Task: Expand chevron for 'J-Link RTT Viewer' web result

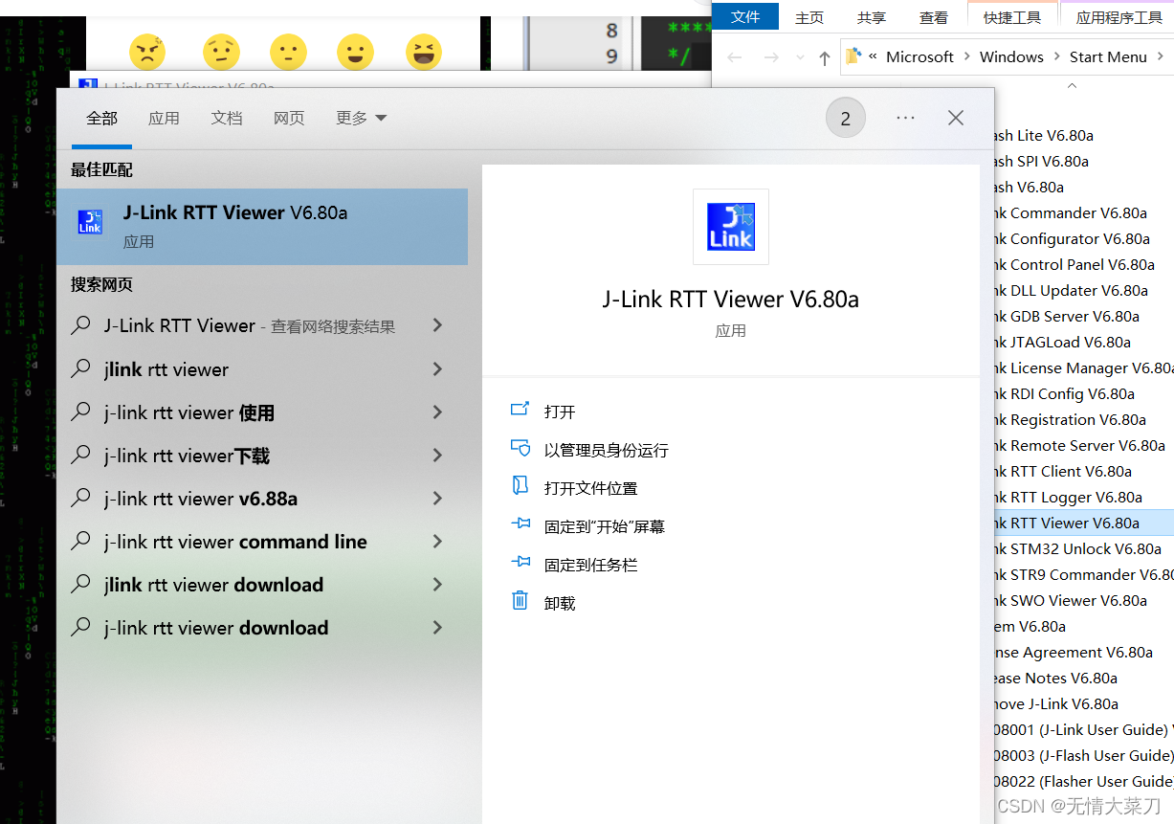Action: pyautogui.click(x=438, y=325)
